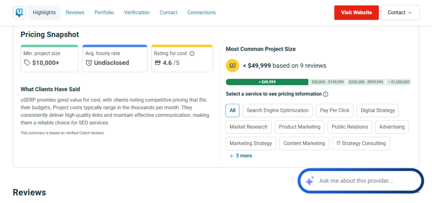Click the plus icon beside 3 more
Image resolution: width=432 pixels, height=203 pixels.
[x=232, y=156]
